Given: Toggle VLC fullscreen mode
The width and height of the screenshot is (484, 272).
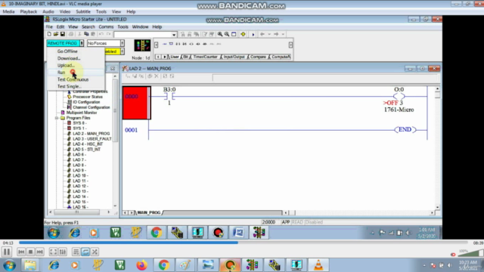Looking at the screenshot, I should point(53,252).
